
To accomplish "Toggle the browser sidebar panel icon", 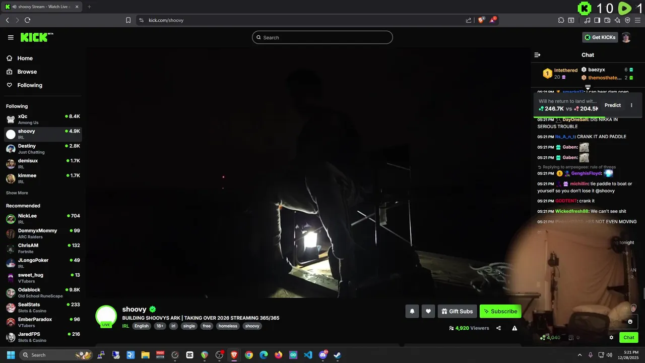I will (x=597, y=20).
